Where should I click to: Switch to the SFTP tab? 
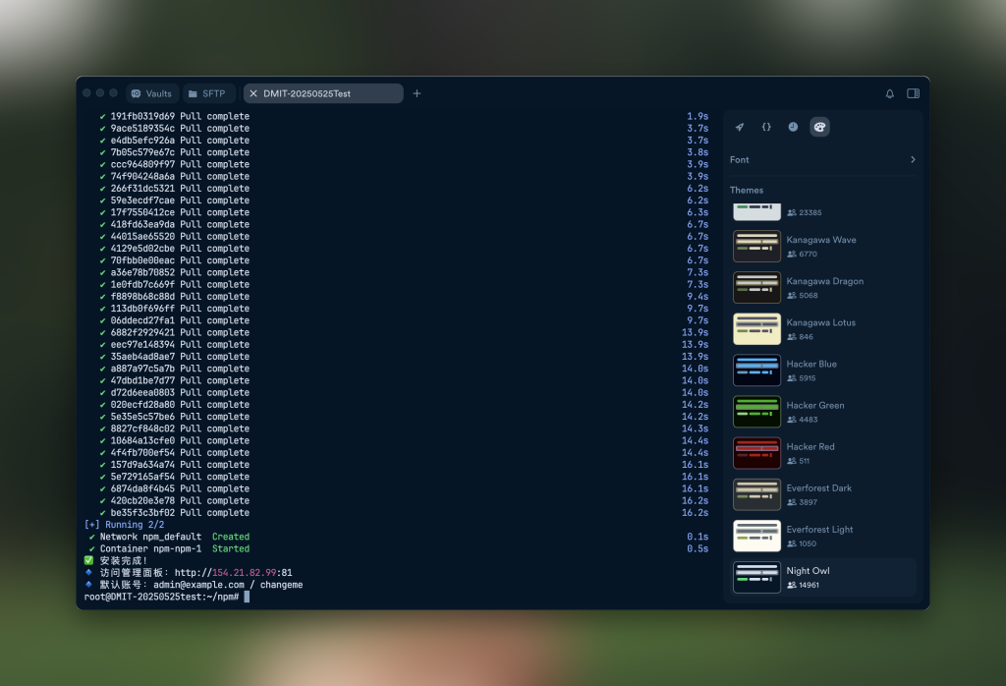(x=208, y=93)
